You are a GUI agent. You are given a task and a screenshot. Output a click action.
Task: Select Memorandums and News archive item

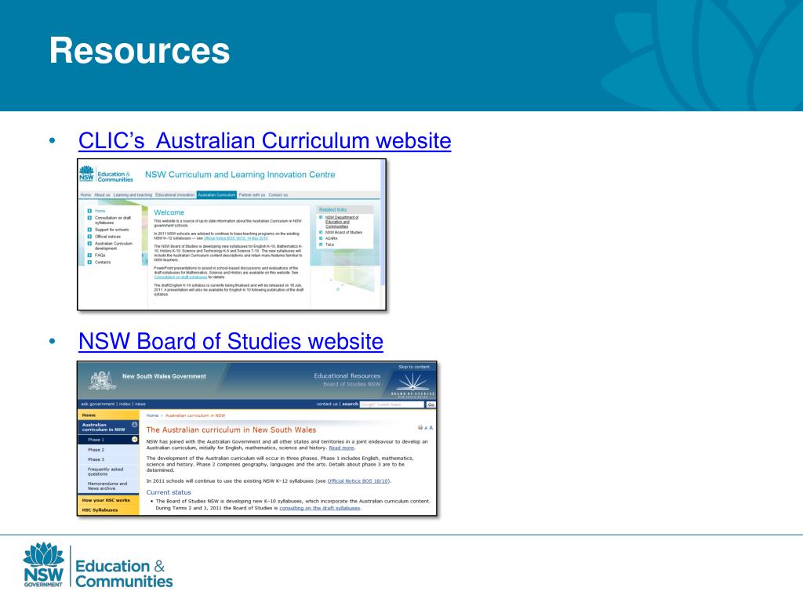click(x=108, y=486)
